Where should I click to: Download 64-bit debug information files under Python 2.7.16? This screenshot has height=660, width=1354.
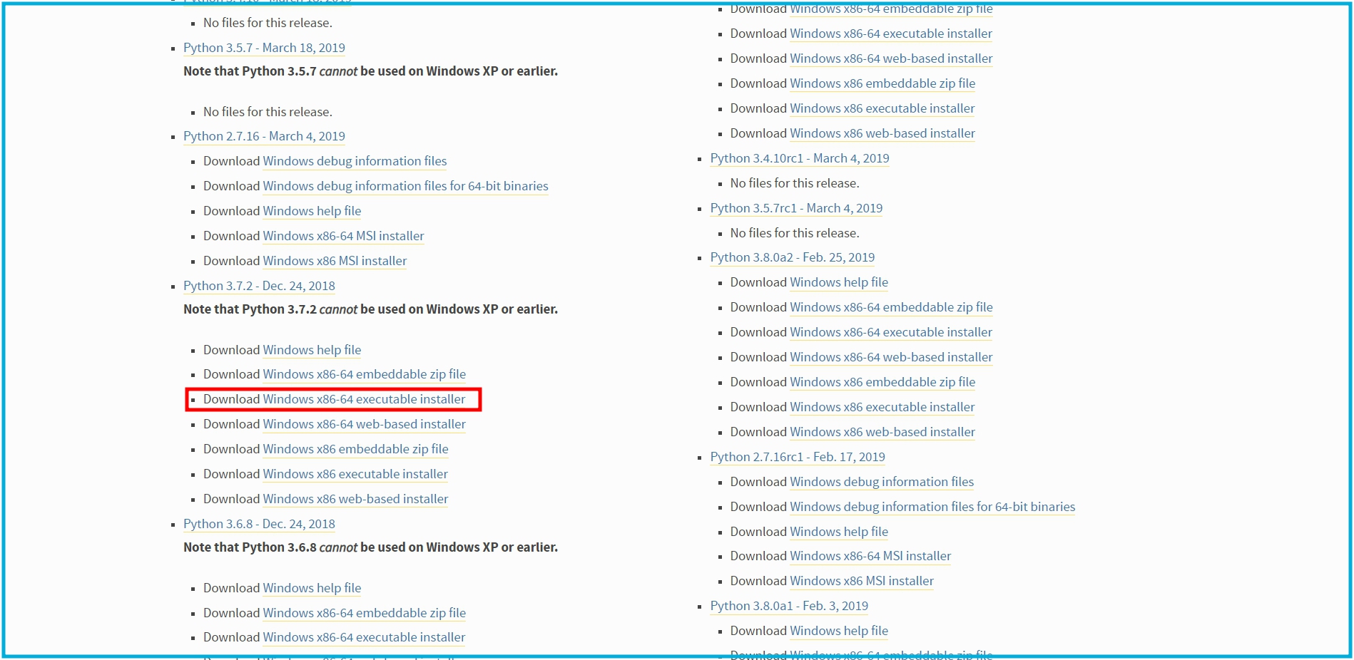click(405, 186)
